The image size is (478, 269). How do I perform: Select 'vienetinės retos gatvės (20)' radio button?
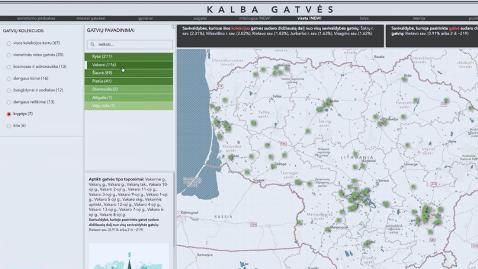pyautogui.click(x=9, y=55)
